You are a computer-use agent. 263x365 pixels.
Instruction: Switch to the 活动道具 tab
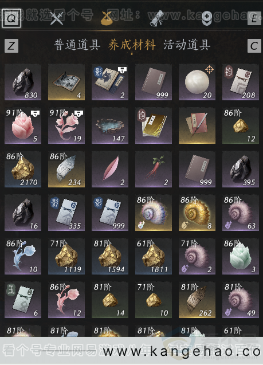coord(187,45)
